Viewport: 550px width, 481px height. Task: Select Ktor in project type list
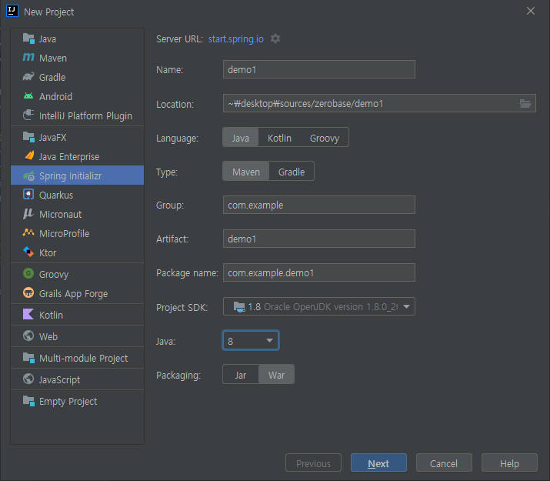coord(77,252)
